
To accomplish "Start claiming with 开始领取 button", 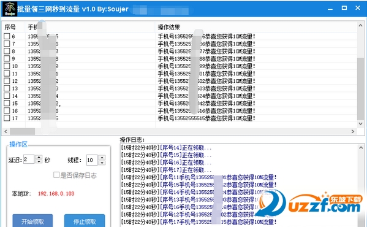I will point(32,220).
